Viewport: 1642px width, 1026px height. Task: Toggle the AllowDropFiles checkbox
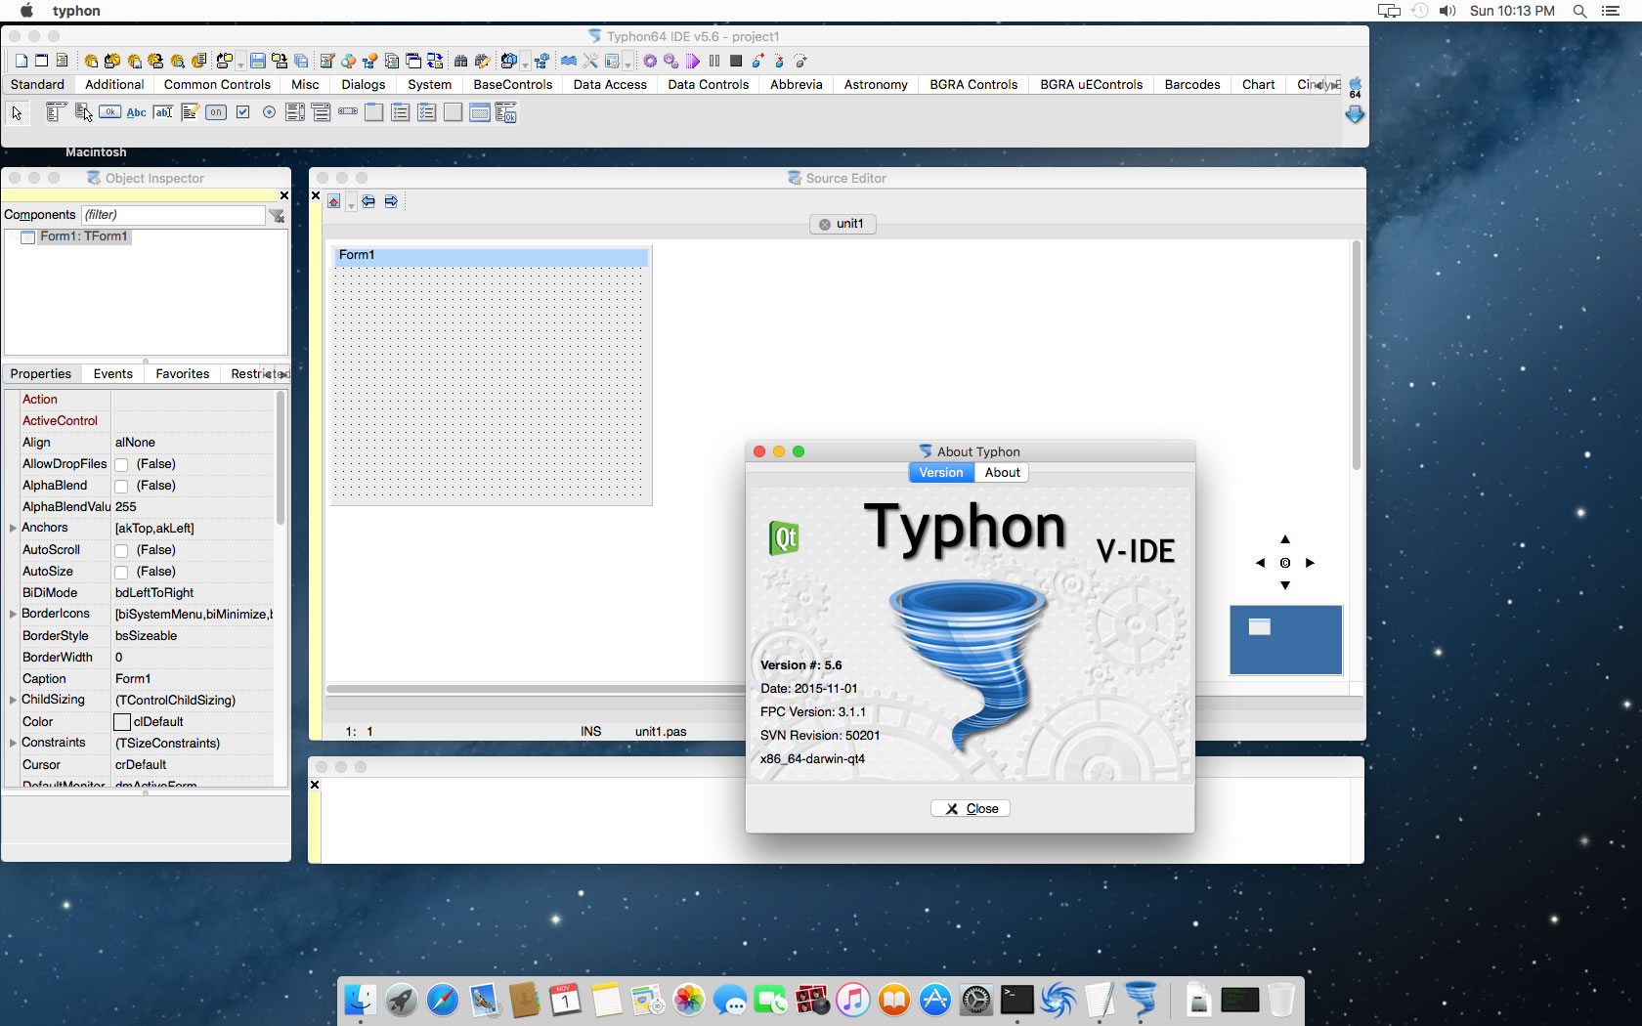(x=121, y=464)
